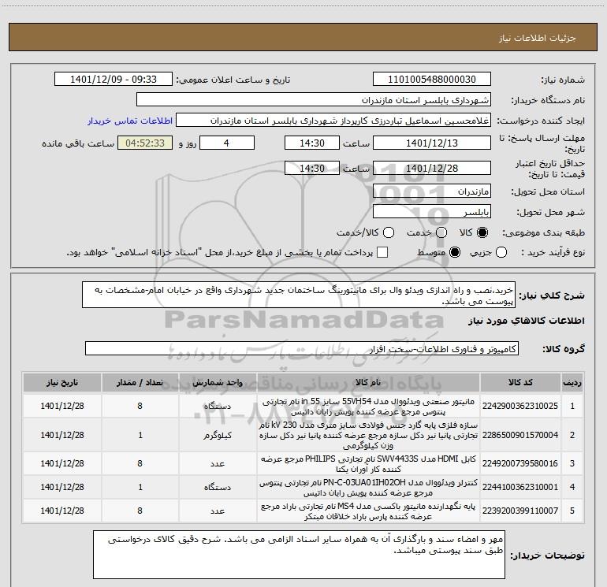Click the کد کالا column header
This screenshot has width=607, height=587.
coord(520,382)
